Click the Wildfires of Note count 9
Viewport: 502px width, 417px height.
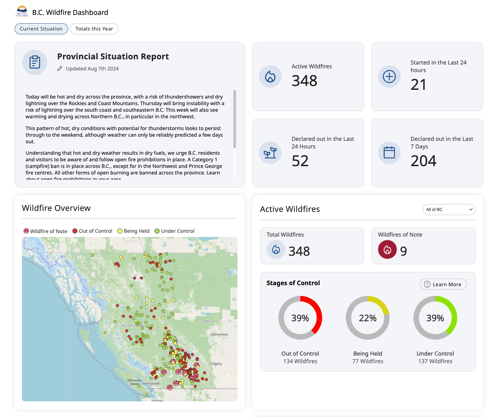[x=403, y=251]
